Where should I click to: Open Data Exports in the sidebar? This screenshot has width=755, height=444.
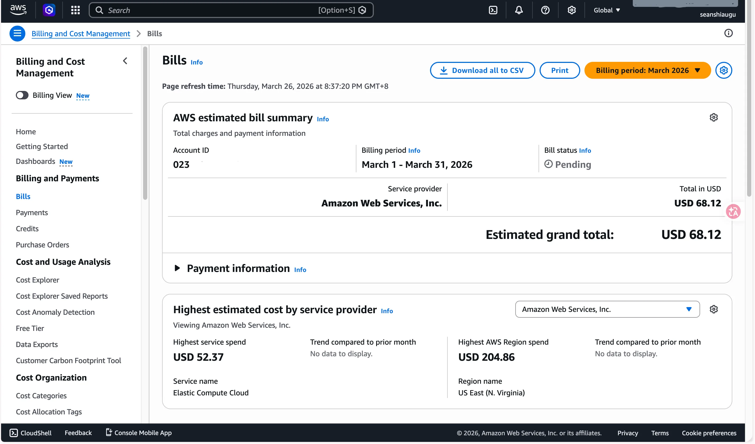(x=37, y=344)
